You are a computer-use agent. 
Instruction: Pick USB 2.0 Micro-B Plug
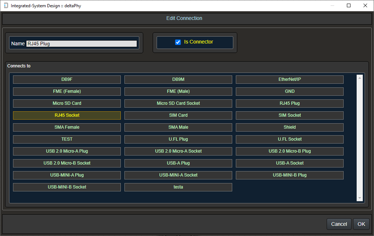pyautogui.click(x=289, y=151)
